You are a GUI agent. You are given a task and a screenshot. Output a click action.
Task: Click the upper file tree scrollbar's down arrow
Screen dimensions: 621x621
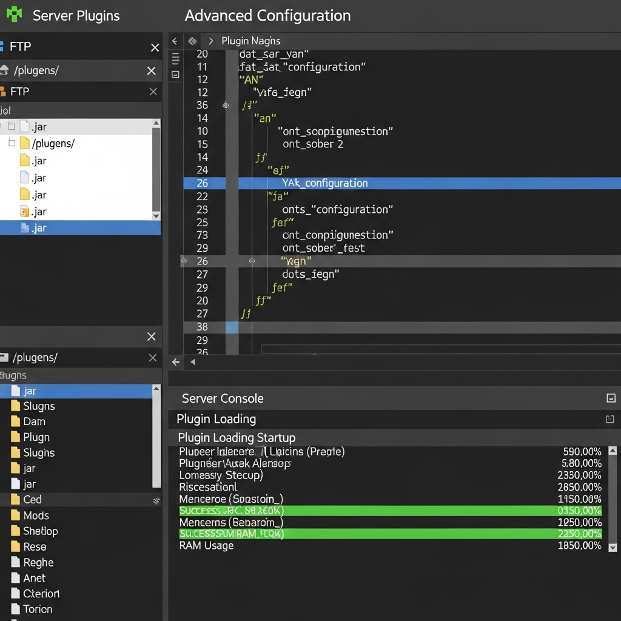tap(156, 215)
